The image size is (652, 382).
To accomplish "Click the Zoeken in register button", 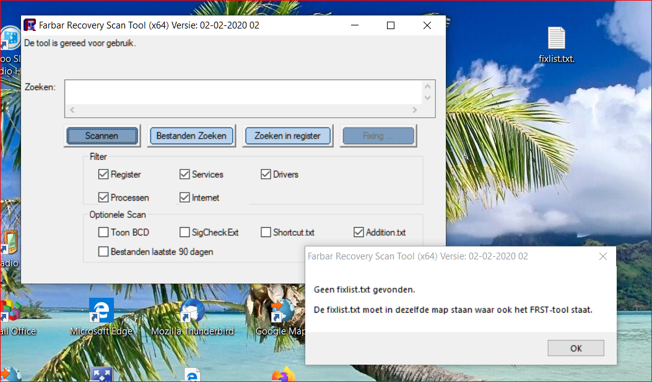I will [x=288, y=136].
